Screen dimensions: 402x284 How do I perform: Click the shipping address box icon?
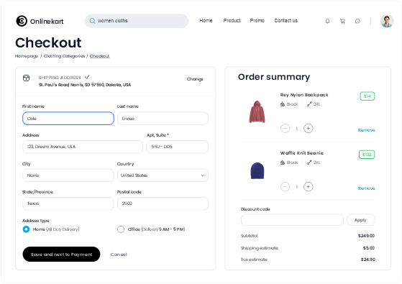[26, 78]
